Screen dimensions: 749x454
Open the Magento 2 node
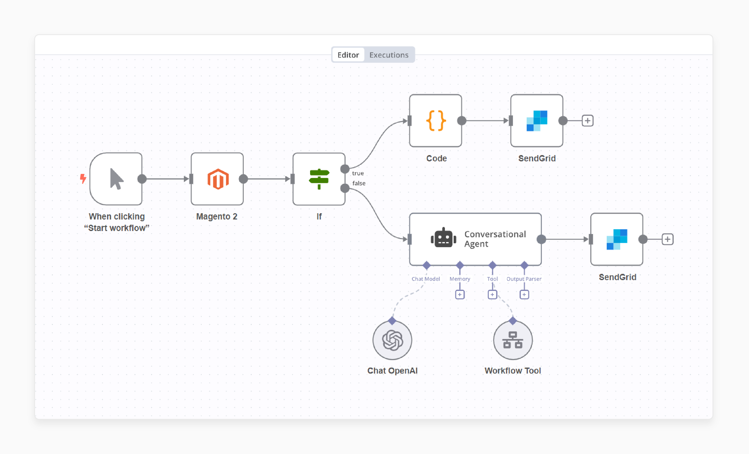217,179
